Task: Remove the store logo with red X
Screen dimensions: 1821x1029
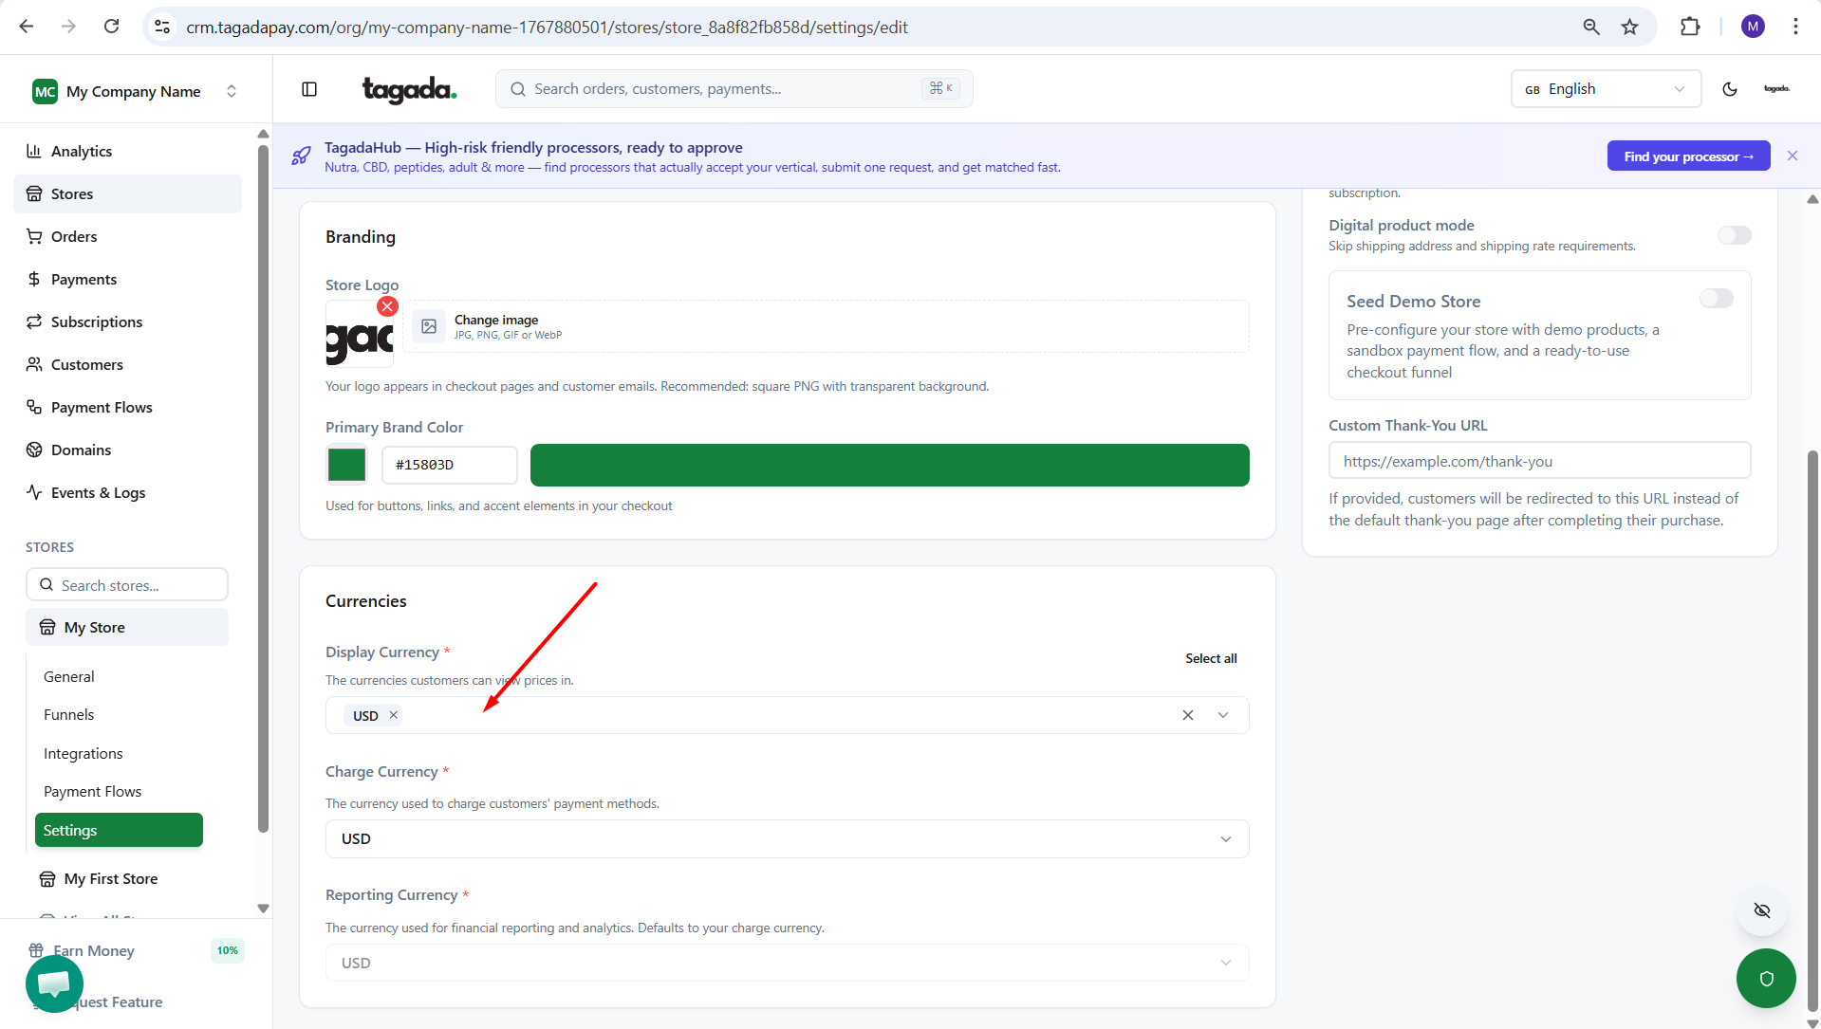Action: (x=387, y=306)
